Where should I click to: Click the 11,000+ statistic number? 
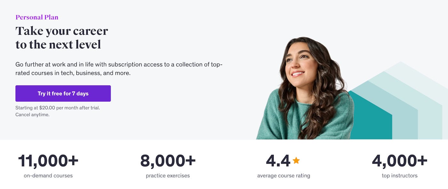tap(48, 161)
